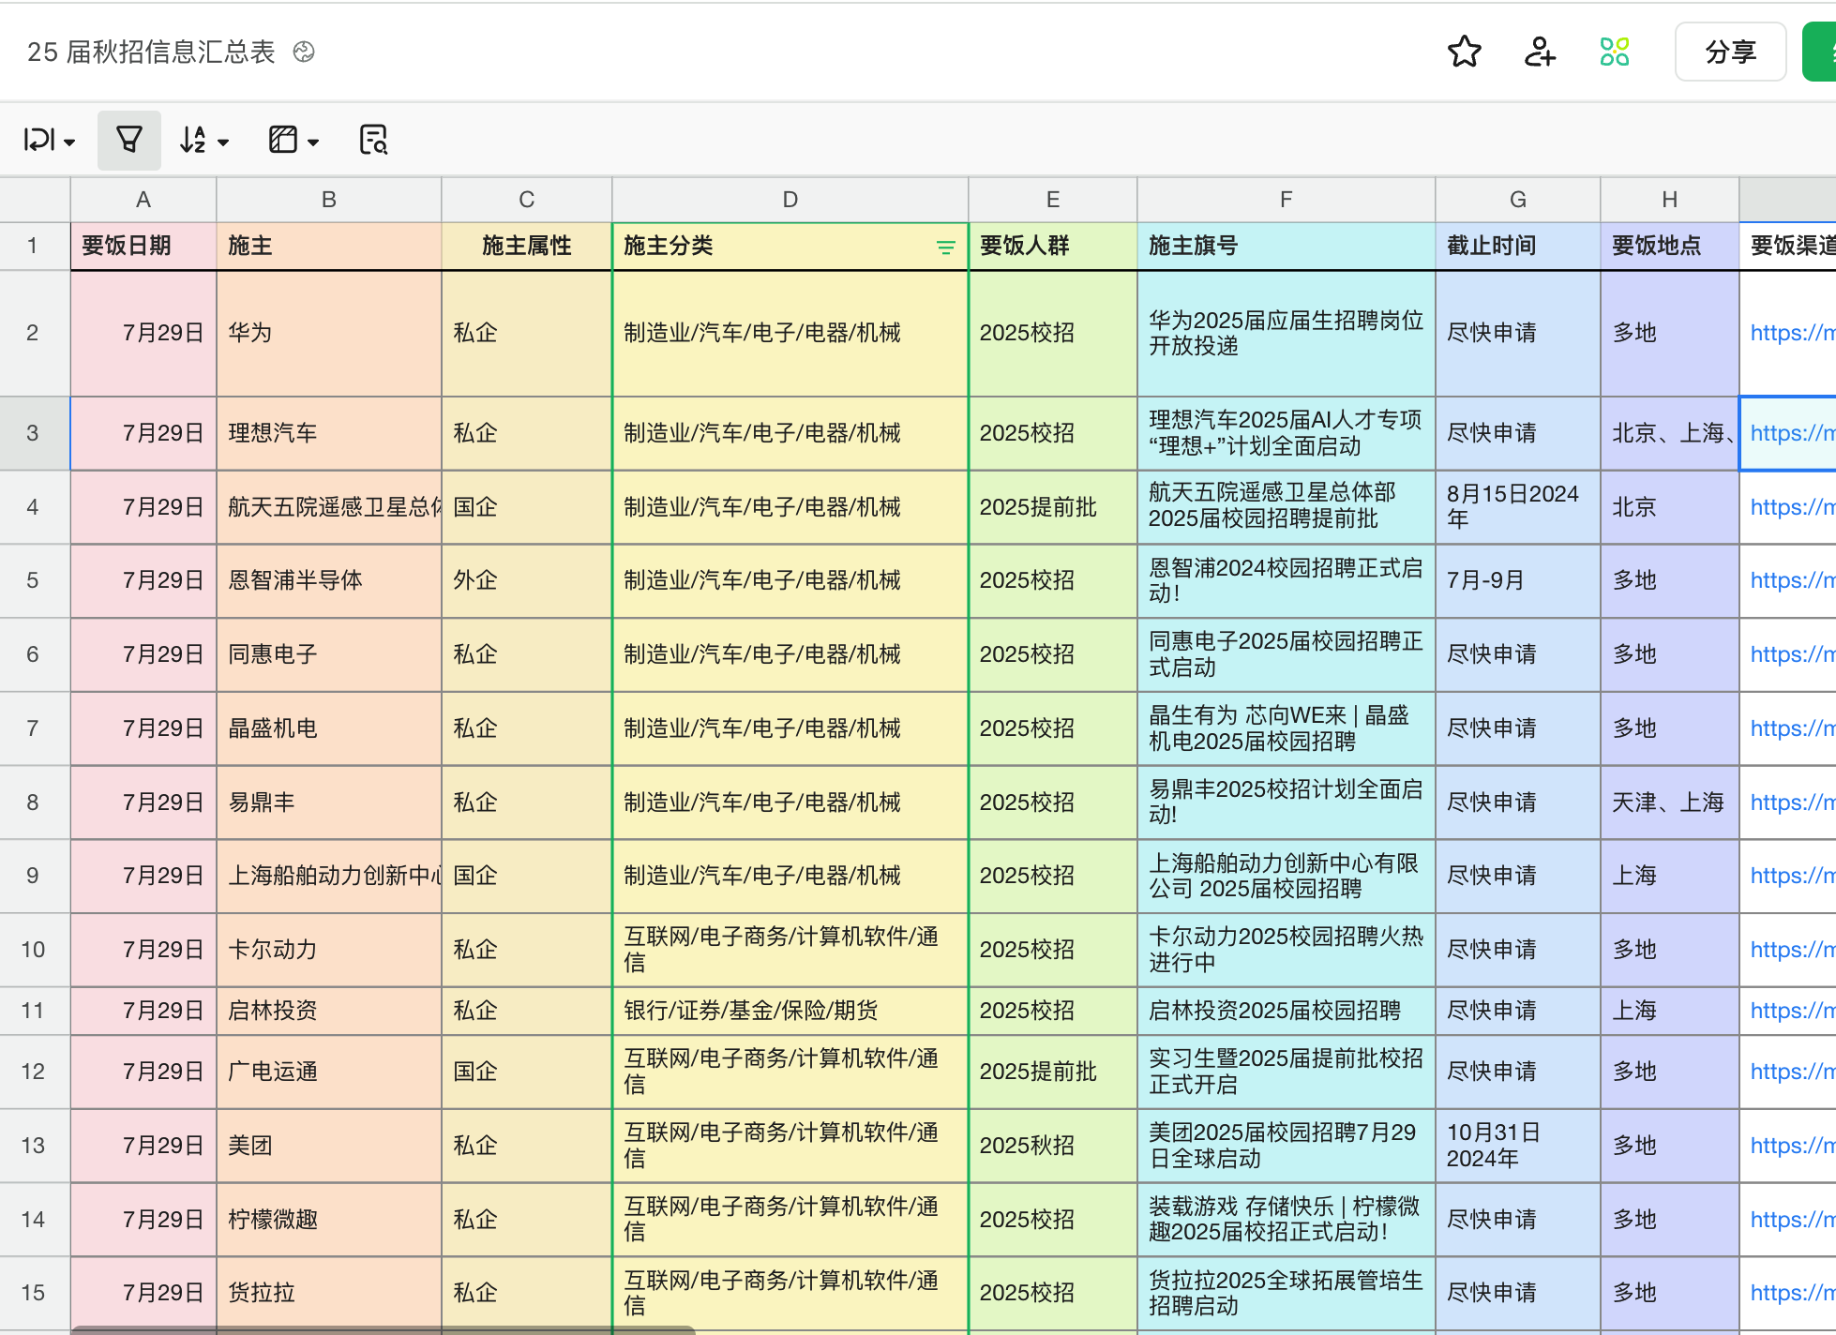Select 2025提前批 in the 广电运通 row
This screenshot has height=1335, width=1836.
click(x=1052, y=1072)
